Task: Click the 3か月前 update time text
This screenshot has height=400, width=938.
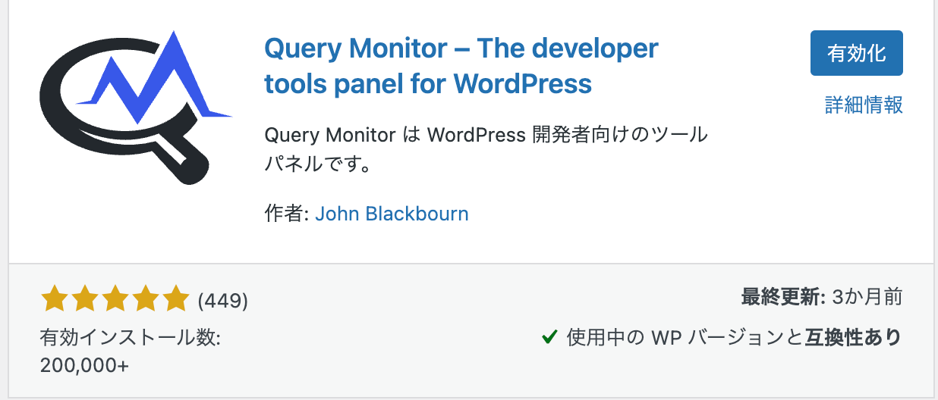Action: coord(867,297)
